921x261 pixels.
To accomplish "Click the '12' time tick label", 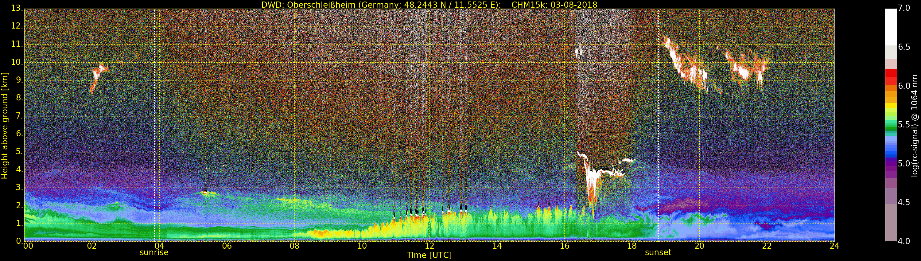I will pos(429,246).
